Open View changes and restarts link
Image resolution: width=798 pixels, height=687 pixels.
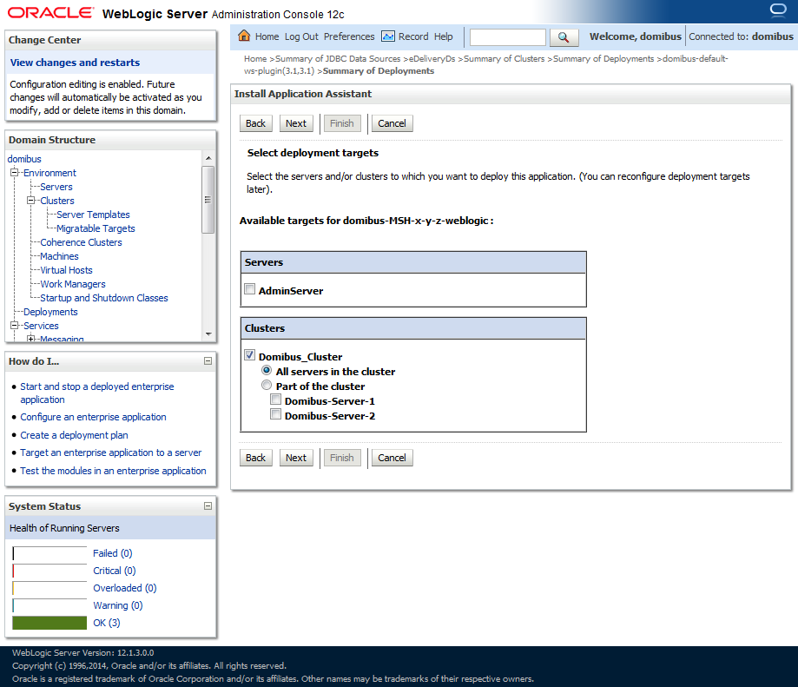click(75, 62)
